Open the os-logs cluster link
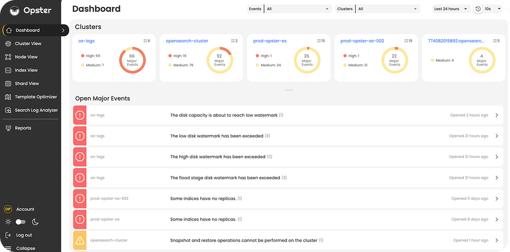Viewport: 510px width, 252px height. click(x=87, y=41)
